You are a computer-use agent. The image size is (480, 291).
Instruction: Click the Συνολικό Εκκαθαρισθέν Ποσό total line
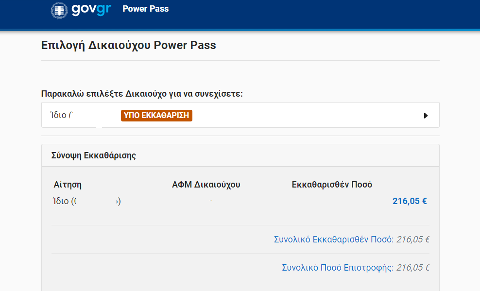point(351,240)
